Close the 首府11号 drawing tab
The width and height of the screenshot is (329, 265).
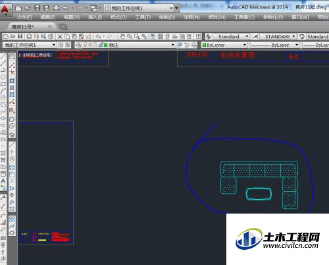click(x=49, y=27)
